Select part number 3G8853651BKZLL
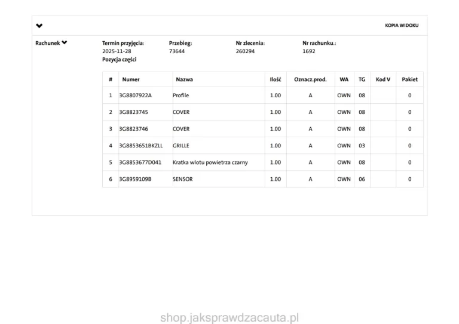This screenshot has width=459, height=324. coord(140,146)
